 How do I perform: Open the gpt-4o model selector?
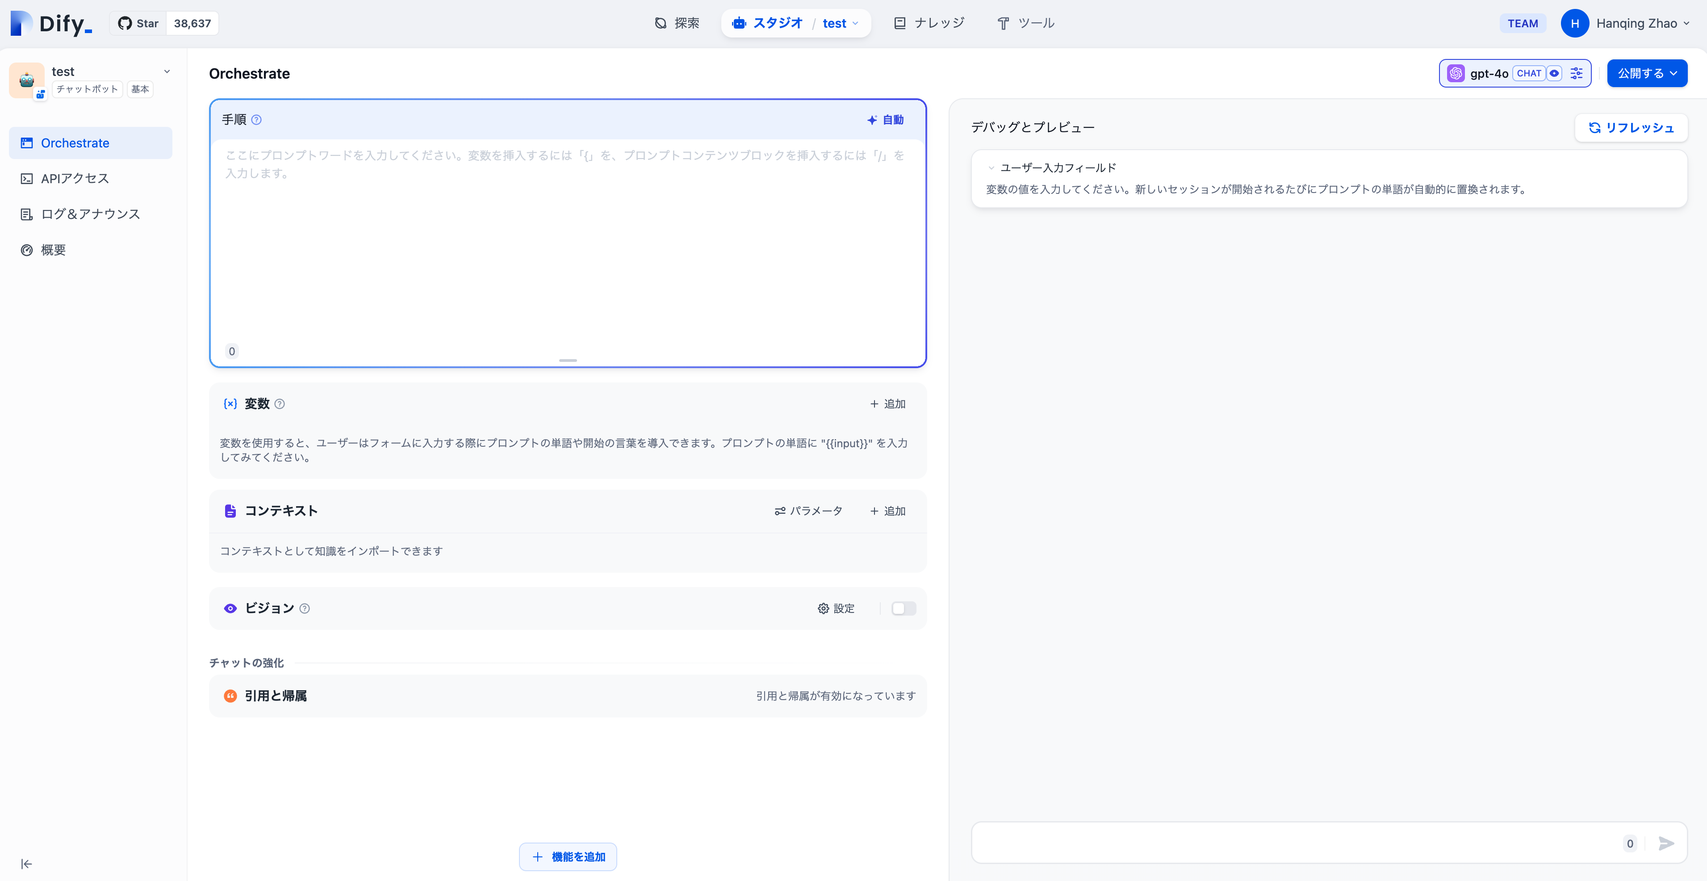(1515, 74)
